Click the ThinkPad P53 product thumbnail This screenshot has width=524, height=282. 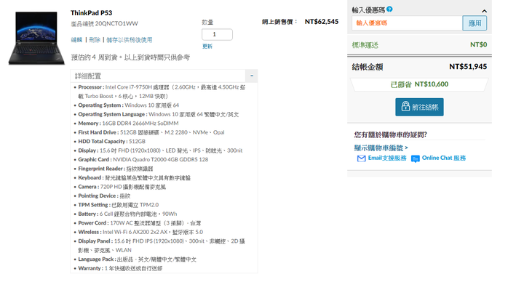pos(36,38)
